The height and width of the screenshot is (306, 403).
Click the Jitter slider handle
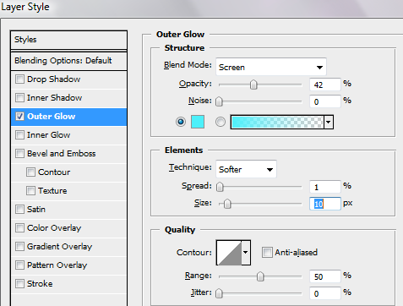point(219,293)
